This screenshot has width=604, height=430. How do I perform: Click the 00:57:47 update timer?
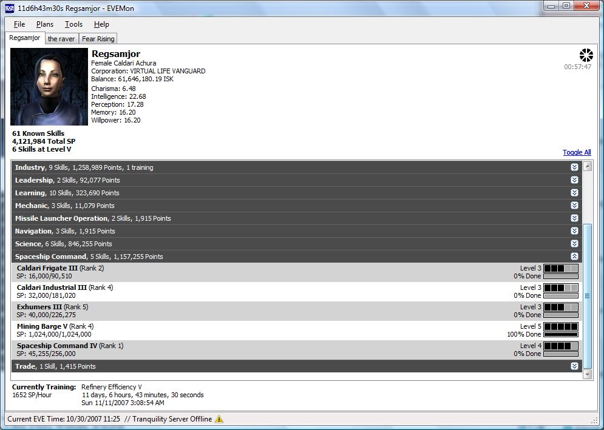tap(578, 67)
